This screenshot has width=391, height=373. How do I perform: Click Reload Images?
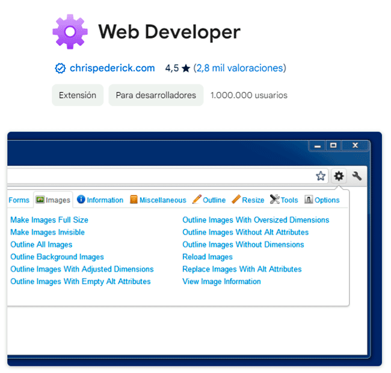pyautogui.click(x=208, y=257)
